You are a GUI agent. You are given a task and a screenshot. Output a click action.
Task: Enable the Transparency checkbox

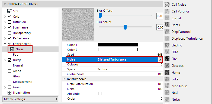(9, 33)
